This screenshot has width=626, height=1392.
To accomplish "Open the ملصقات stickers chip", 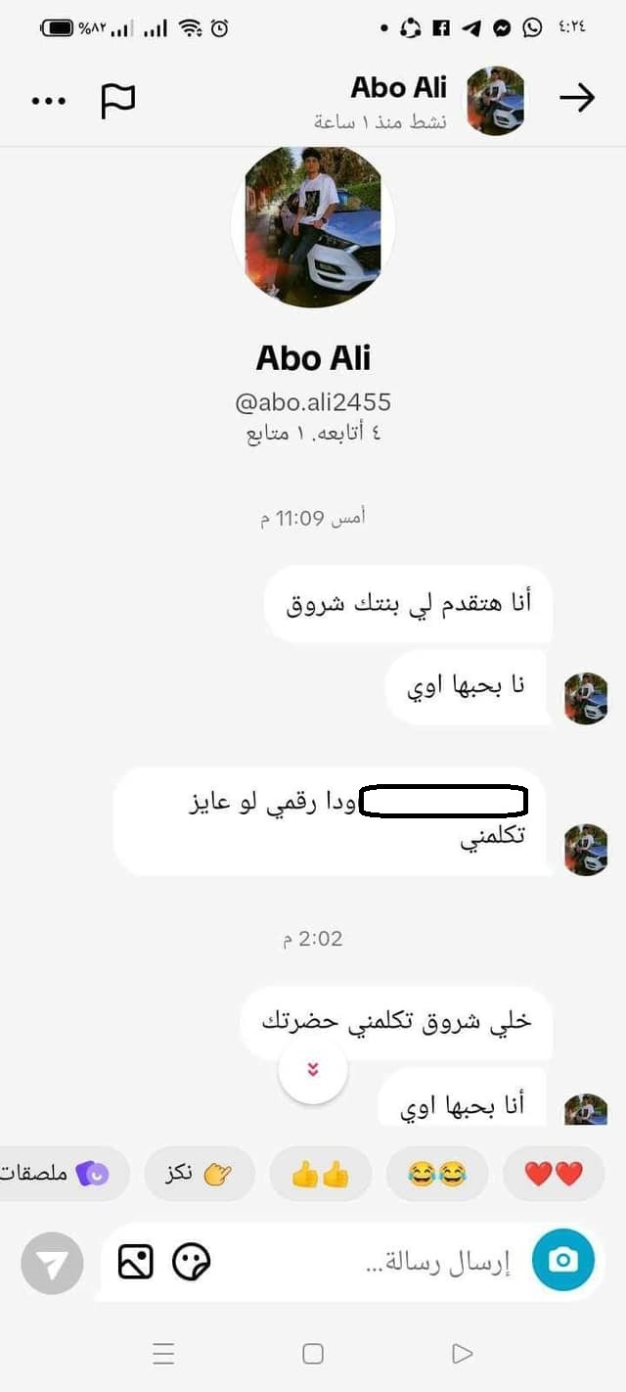I will pos(59,1174).
